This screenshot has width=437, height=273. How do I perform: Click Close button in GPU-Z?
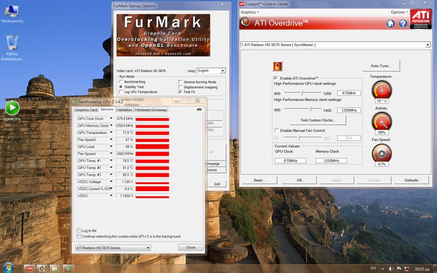tap(191, 247)
